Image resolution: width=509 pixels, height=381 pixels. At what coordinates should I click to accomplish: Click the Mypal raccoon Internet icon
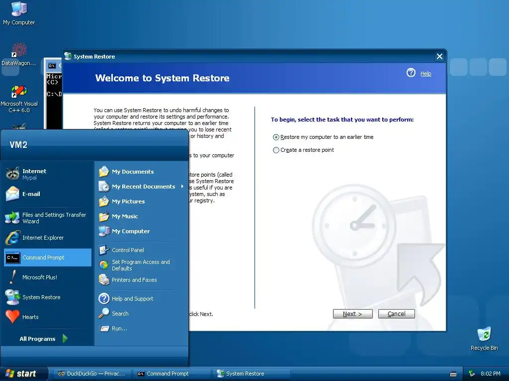tap(12, 174)
